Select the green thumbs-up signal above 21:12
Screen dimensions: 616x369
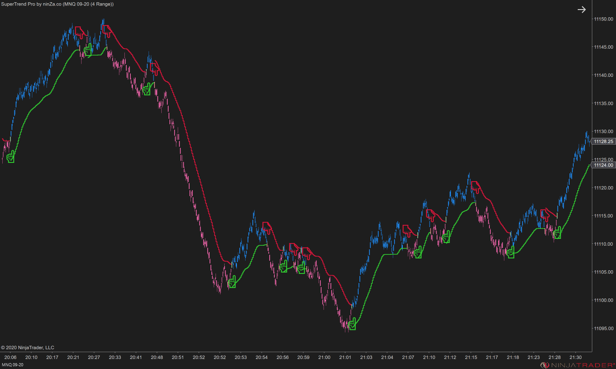(x=446, y=237)
